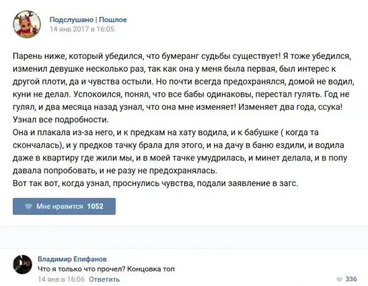Click the comment text "Что я только что прочел?"
The width and height of the screenshot is (368, 286).
click(79, 268)
